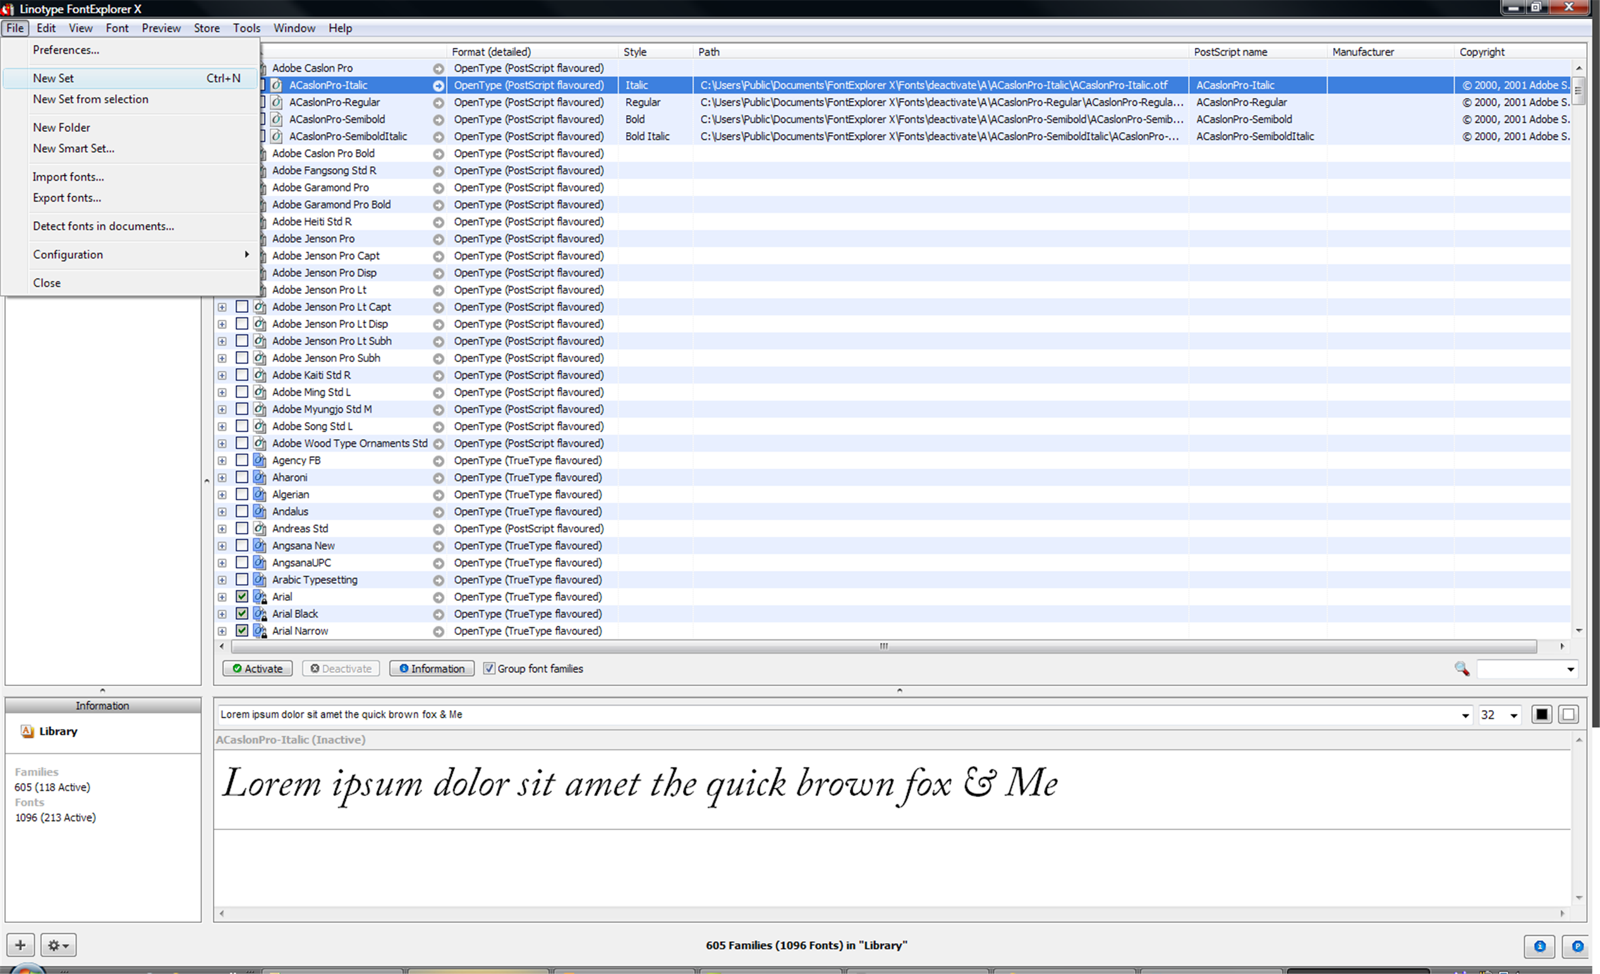
Task: Open the preview font size dropdown
Action: tap(1513, 715)
